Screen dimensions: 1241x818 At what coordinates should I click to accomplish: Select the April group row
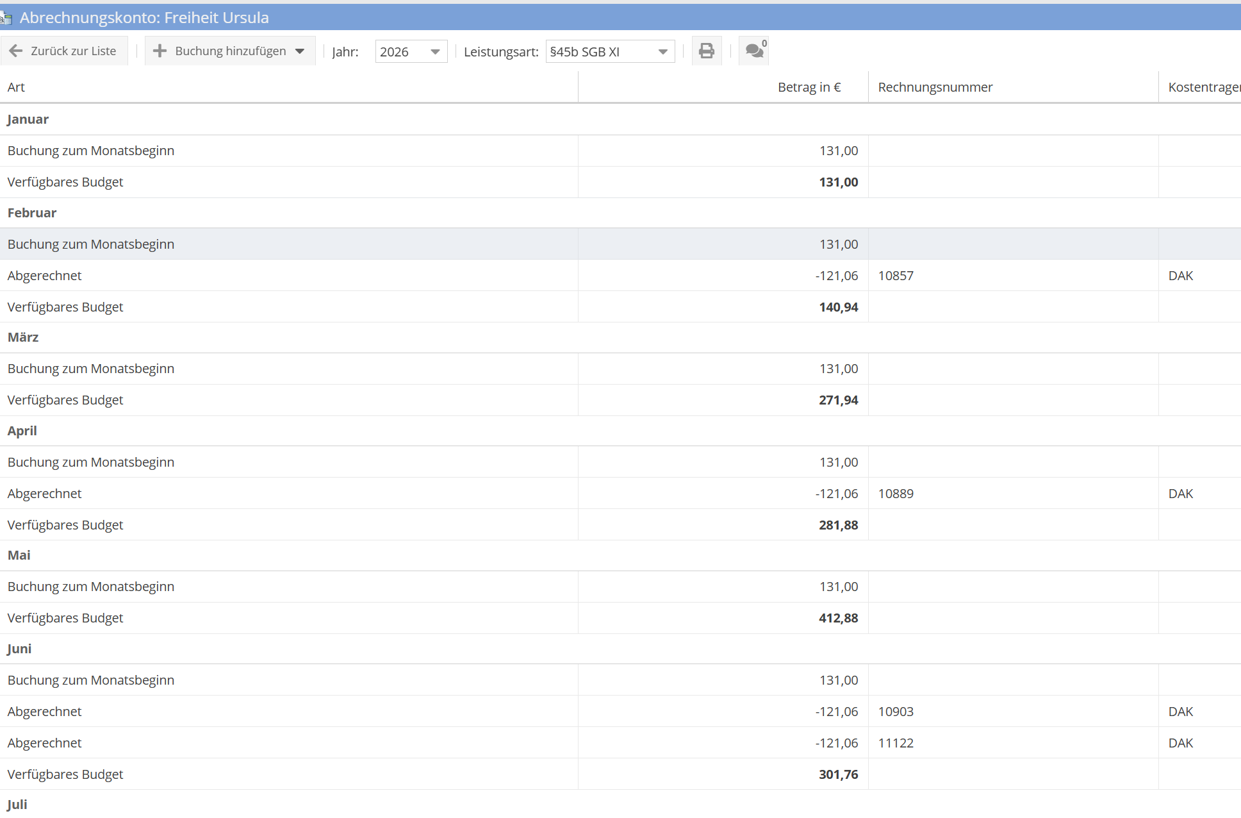(620, 431)
